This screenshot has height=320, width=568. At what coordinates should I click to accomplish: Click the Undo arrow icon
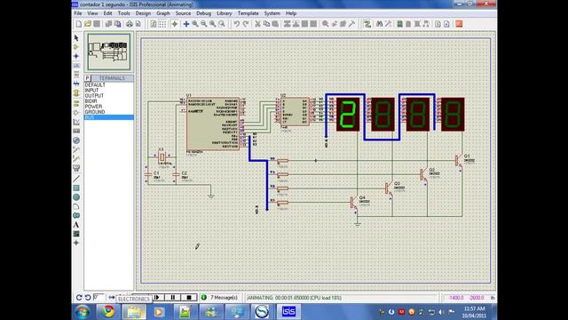click(237, 24)
